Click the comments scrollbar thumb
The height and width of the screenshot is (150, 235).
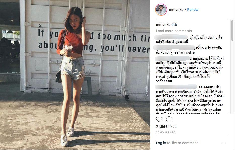[232, 30]
